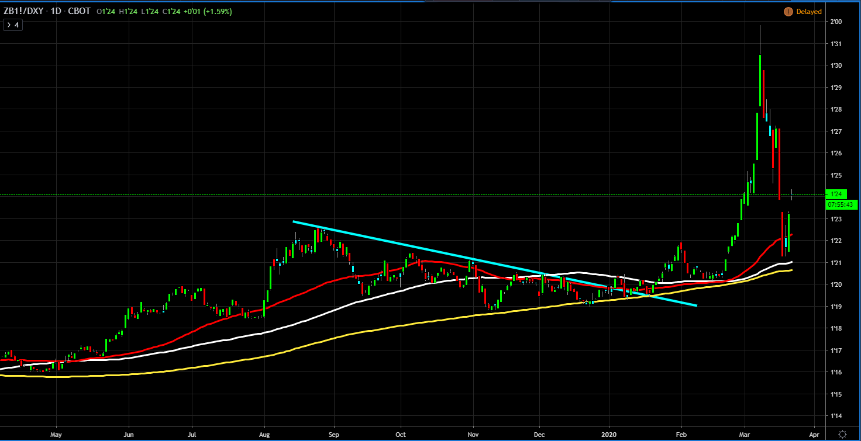Click the Mar label on time axis

tap(745, 435)
